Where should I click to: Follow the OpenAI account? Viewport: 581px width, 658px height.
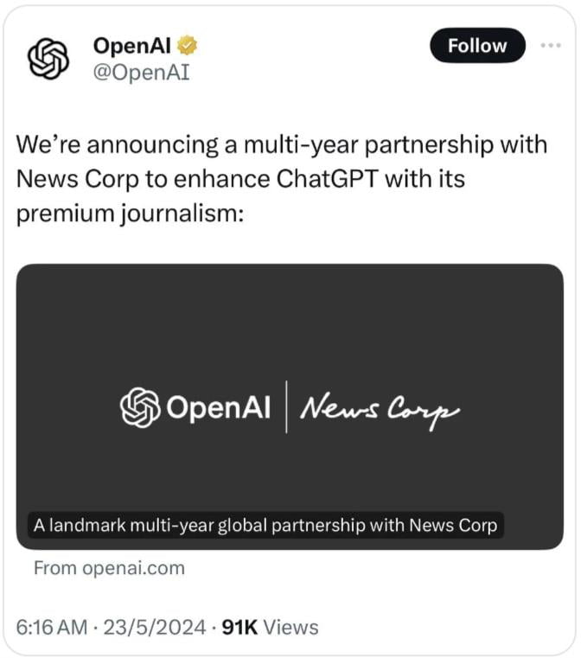[477, 45]
